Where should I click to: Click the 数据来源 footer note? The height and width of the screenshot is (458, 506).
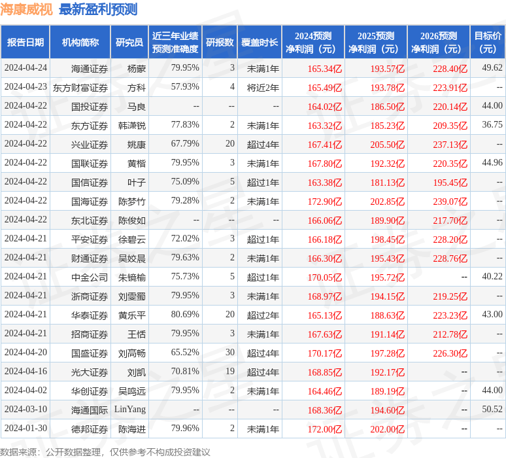(x=105, y=452)
